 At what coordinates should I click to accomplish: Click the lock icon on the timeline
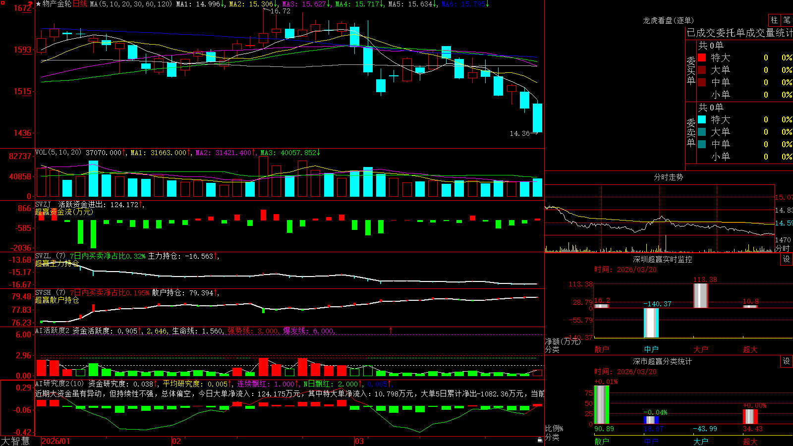[x=540, y=440]
